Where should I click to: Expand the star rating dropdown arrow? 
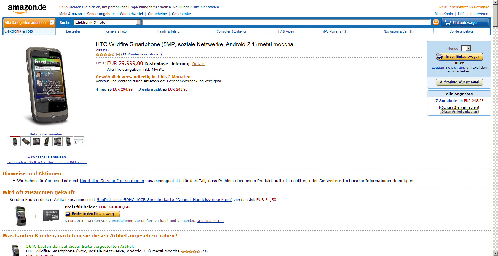[118, 54]
